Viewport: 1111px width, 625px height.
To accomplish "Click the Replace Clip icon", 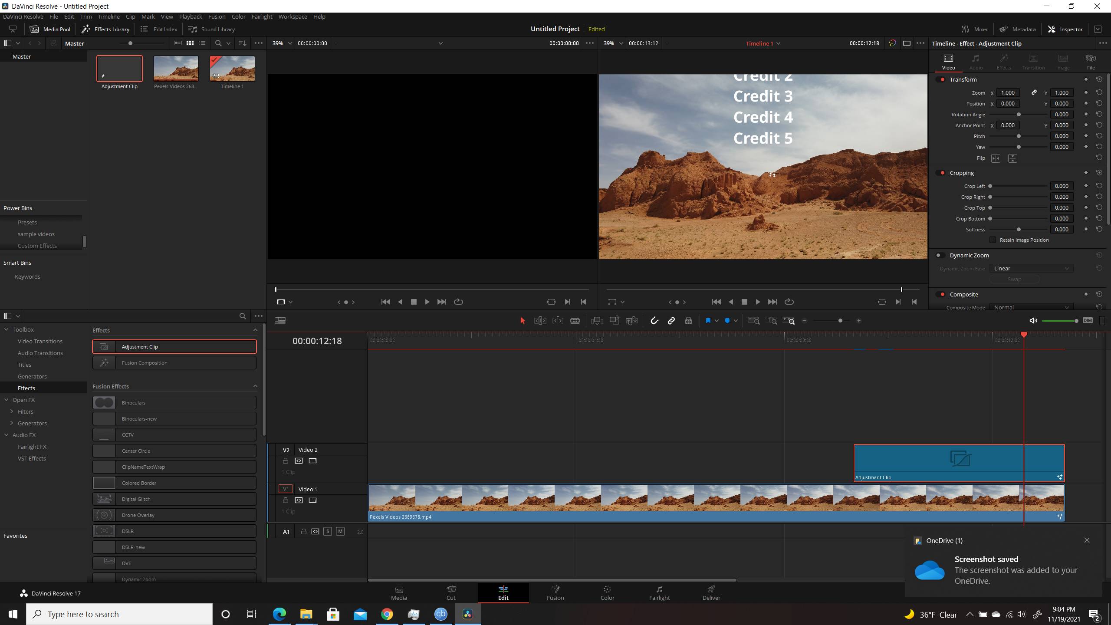I will click(632, 321).
